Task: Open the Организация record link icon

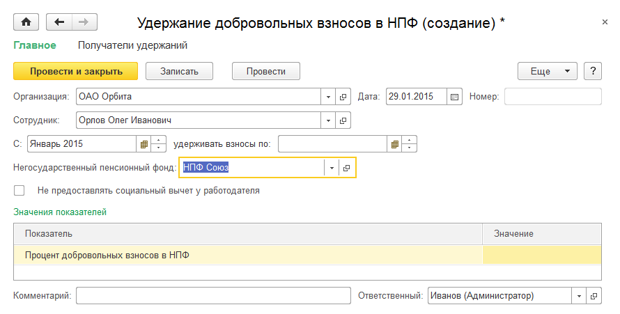Action: pyautogui.click(x=343, y=97)
